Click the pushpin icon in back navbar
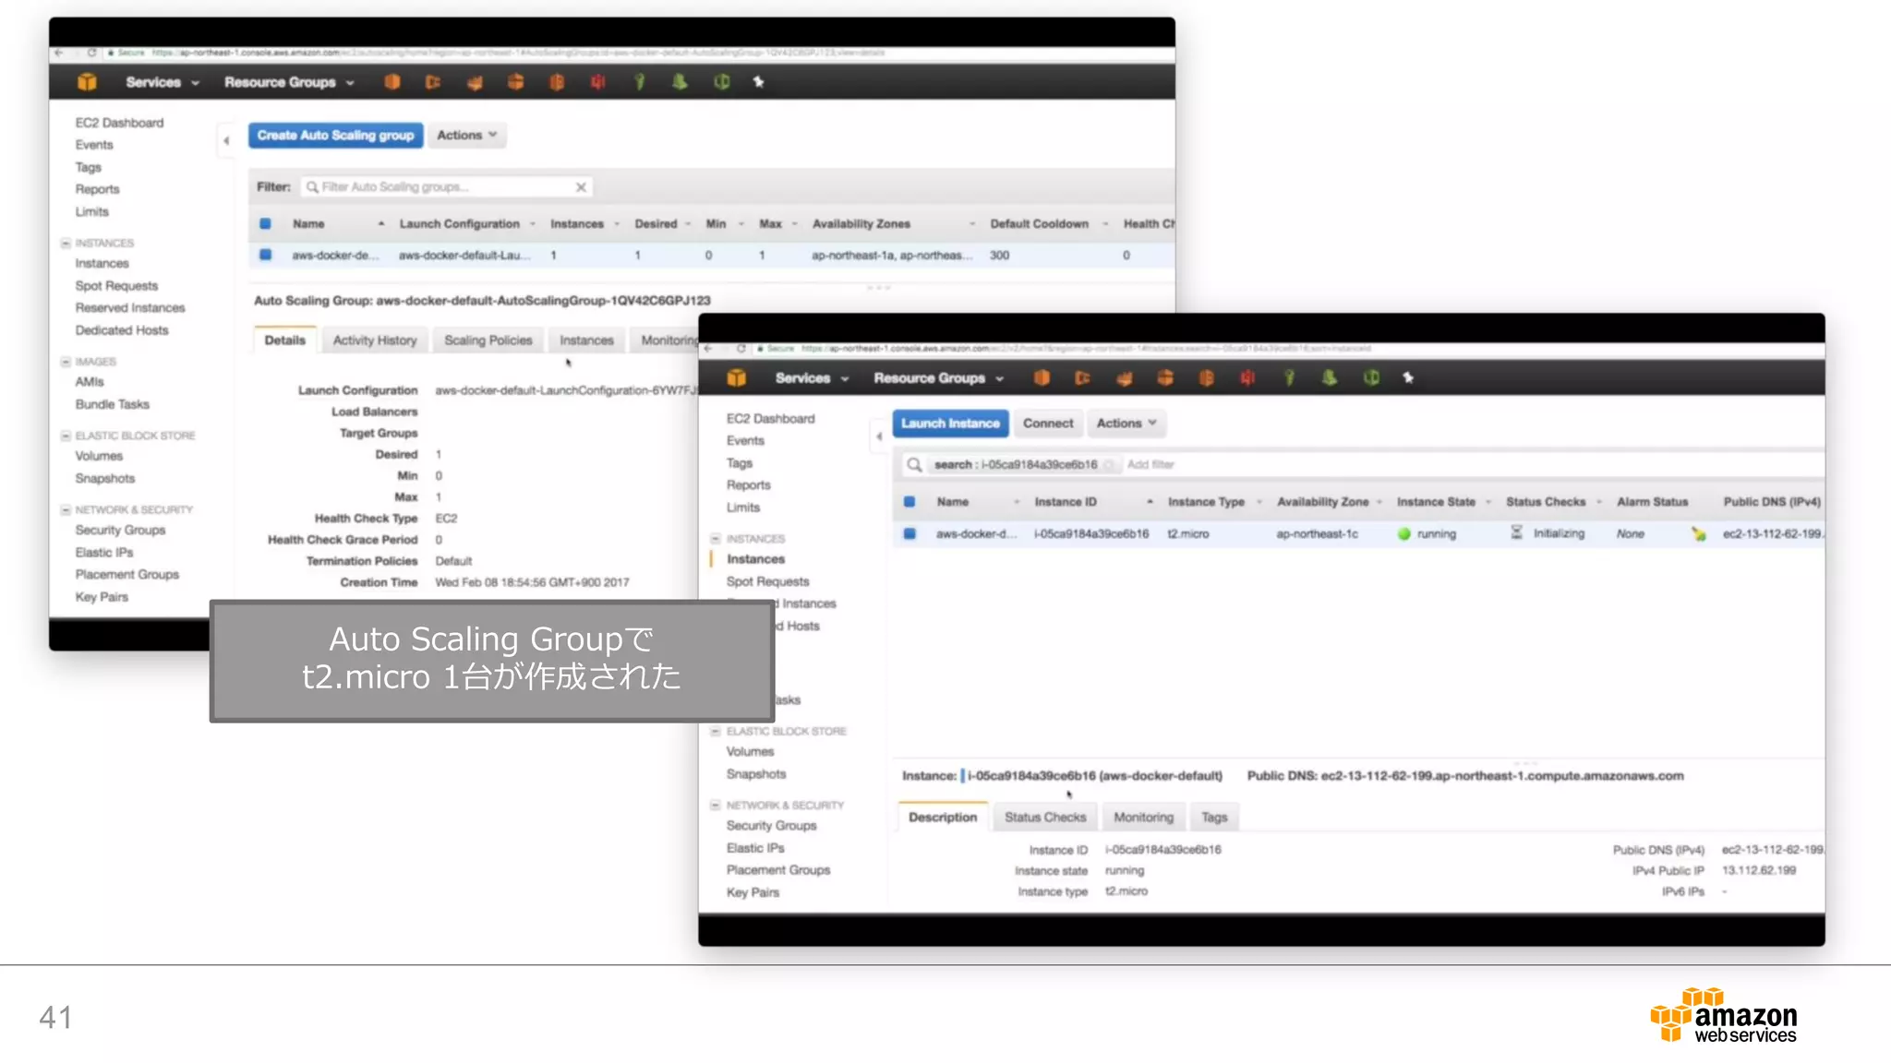The image size is (1891, 1063). pos(758,82)
